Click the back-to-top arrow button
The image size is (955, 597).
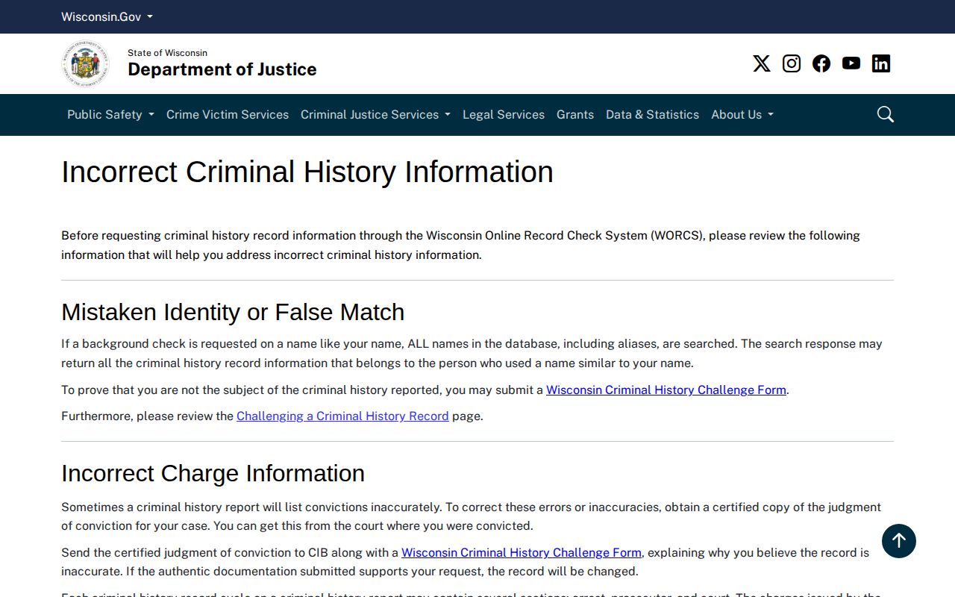(899, 541)
